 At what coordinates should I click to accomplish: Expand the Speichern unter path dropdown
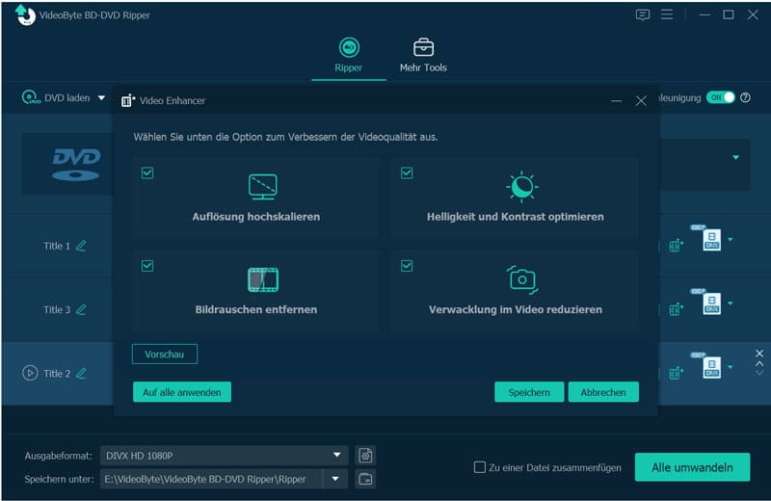point(335,479)
